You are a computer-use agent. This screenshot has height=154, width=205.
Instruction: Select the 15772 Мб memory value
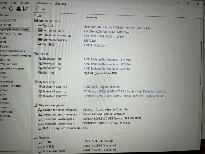[90, 41]
